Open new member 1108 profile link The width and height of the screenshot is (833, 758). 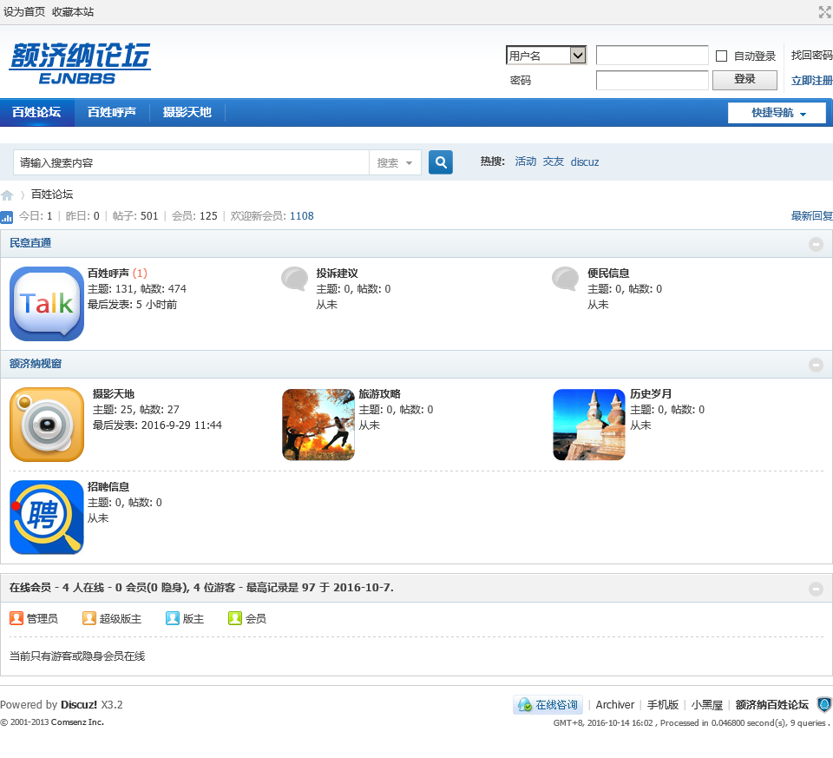tap(301, 216)
